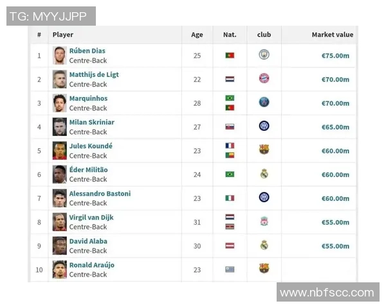Screen dimensions: 386x308
Task: Open the Real Madrid crest beside Éder Militão
Action: 264,174
